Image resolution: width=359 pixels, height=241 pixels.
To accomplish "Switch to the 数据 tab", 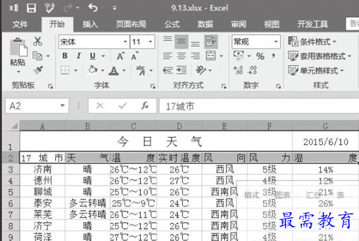I will (205, 24).
